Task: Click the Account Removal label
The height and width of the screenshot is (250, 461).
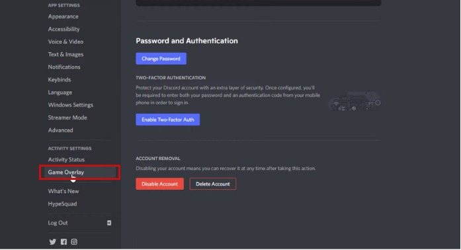Action: coord(158,159)
